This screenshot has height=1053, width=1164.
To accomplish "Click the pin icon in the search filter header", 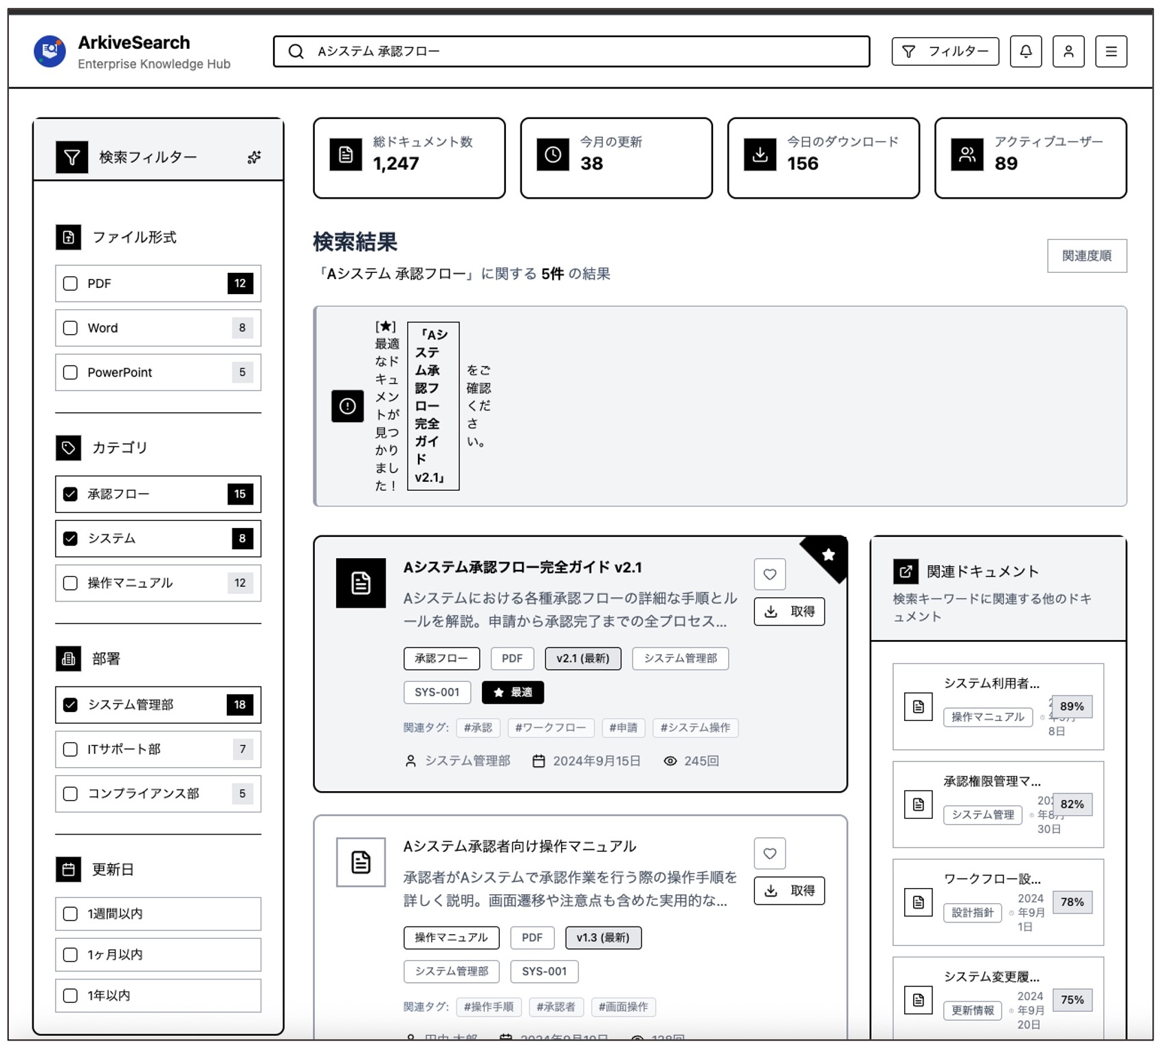I will [x=254, y=157].
